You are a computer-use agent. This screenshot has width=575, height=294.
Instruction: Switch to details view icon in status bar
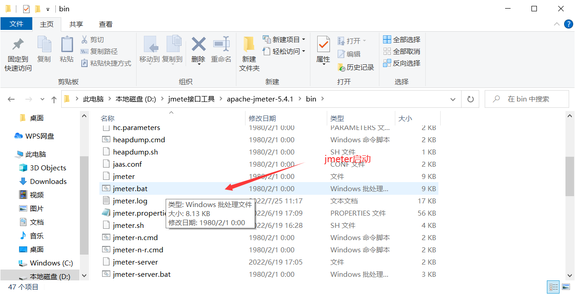(x=554, y=287)
